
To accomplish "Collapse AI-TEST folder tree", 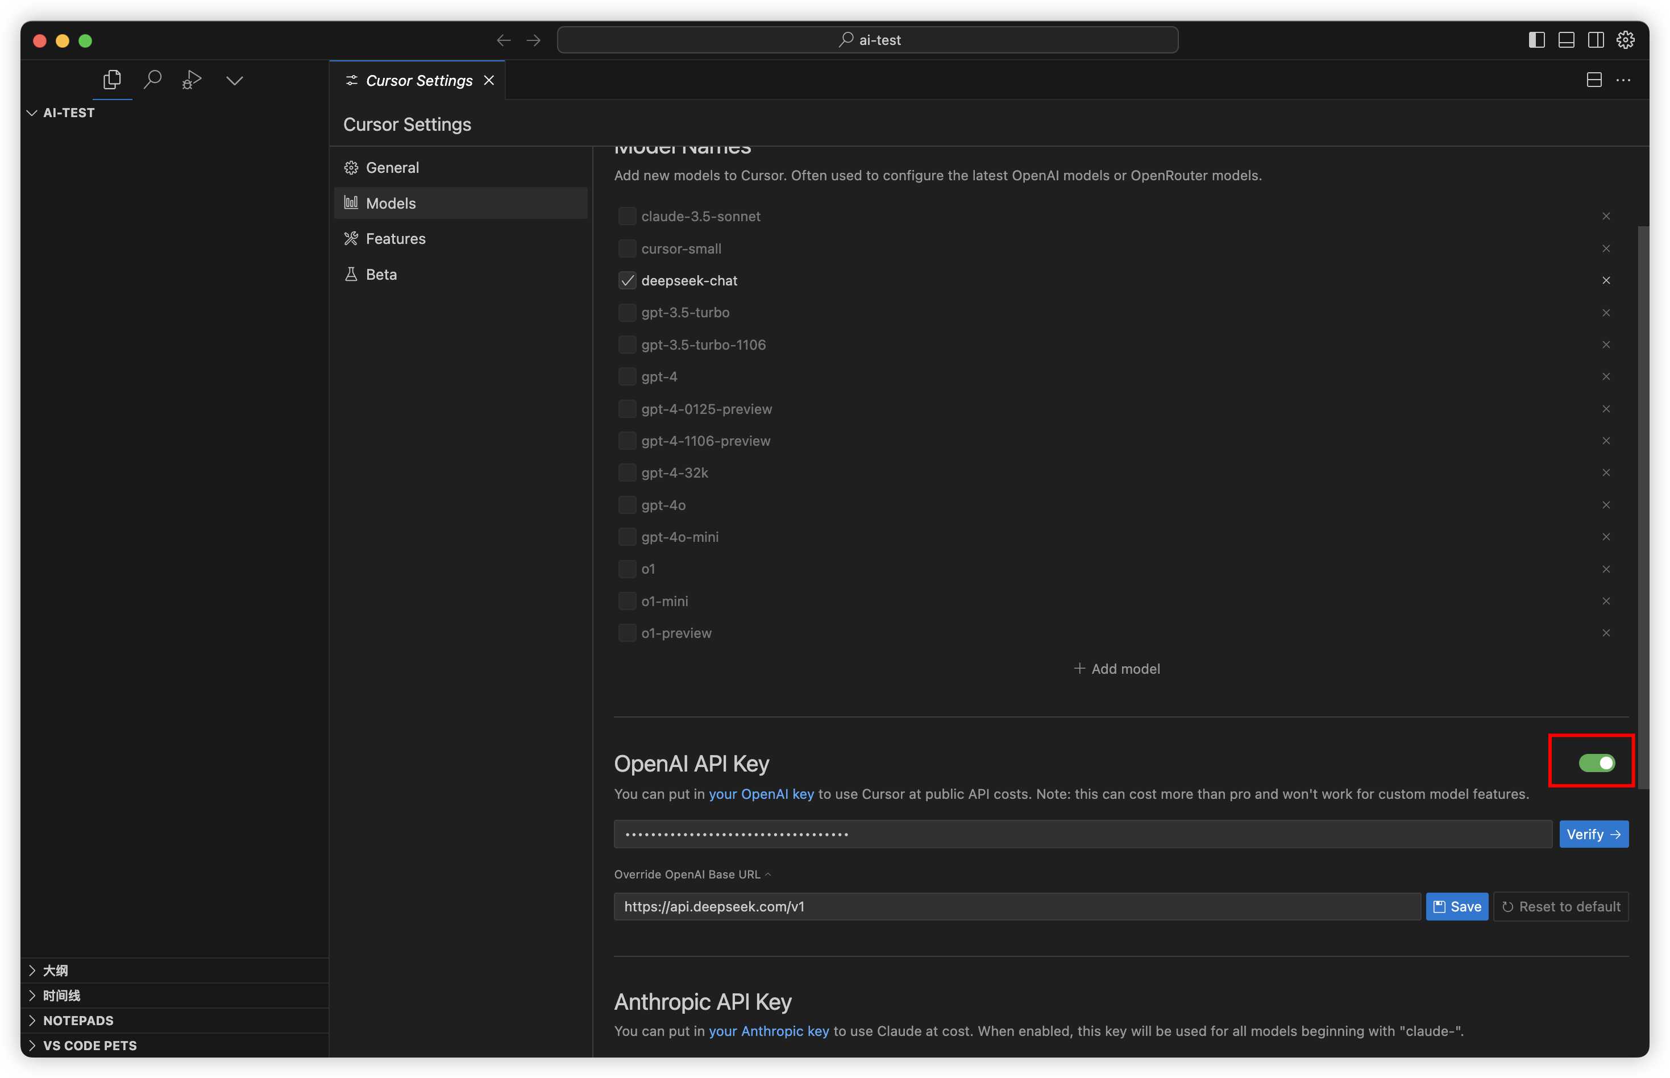I will click(174, 113).
